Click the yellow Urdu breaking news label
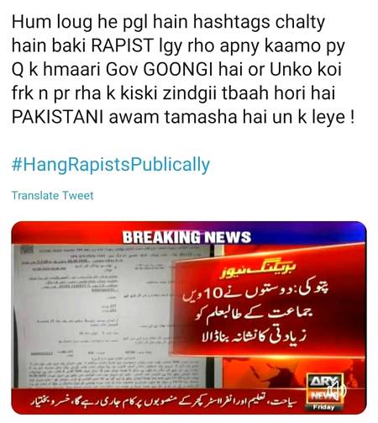 coord(258,271)
